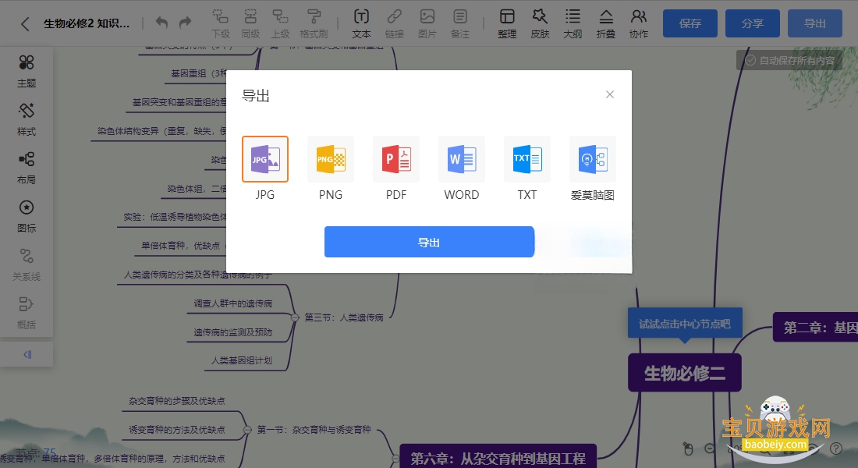Select the 概括 summary tool
858x468 pixels.
point(27,313)
